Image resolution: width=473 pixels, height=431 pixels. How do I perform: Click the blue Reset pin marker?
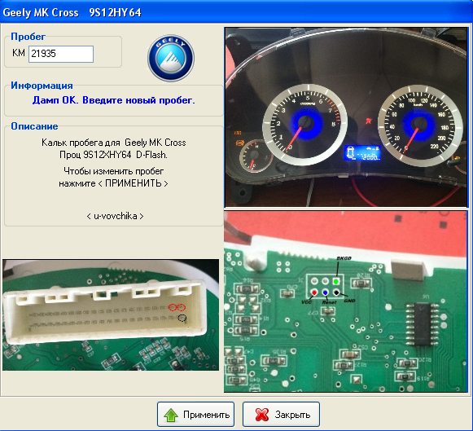pos(325,292)
